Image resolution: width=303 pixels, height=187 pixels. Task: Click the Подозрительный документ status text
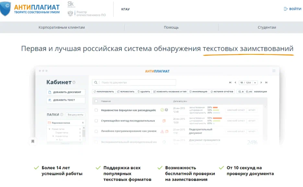201,131
